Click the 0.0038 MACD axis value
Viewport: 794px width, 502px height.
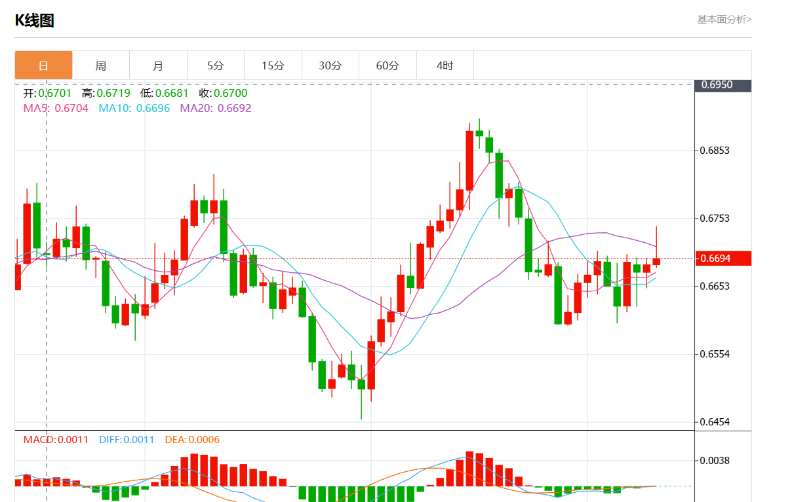(x=715, y=461)
